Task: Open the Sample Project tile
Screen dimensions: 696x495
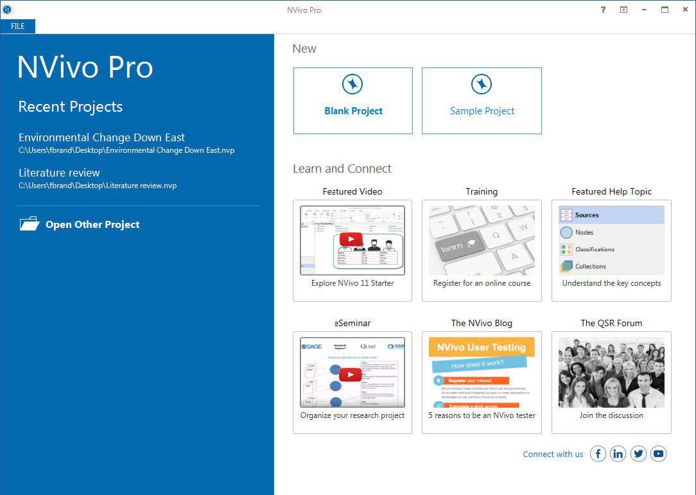Action: tap(482, 101)
